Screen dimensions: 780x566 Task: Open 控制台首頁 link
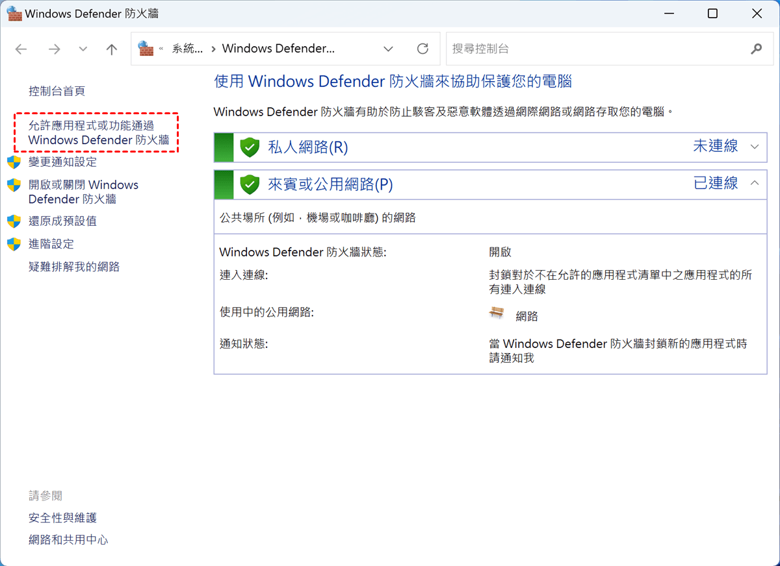(x=57, y=91)
